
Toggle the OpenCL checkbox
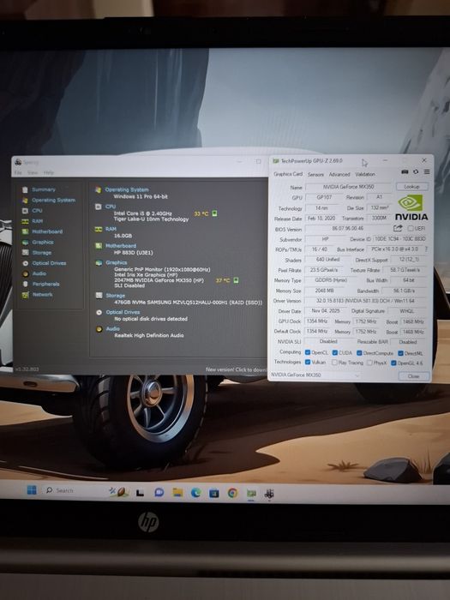(x=308, y=352)
